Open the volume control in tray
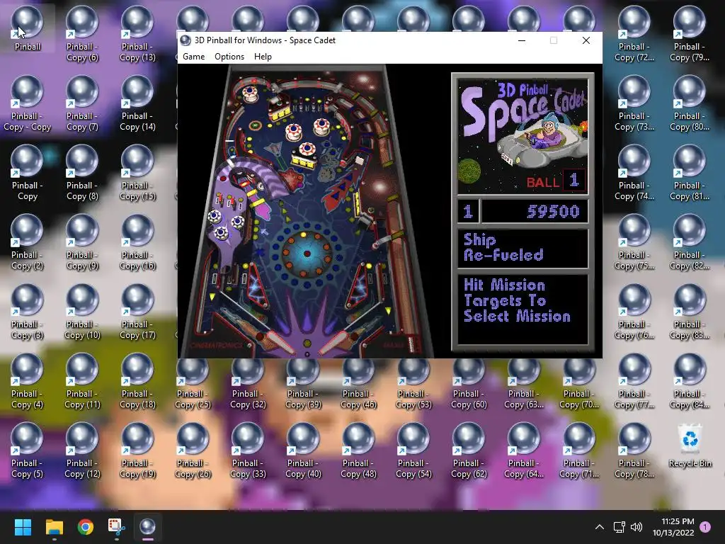The image size is (725, 544). (636, 527)
